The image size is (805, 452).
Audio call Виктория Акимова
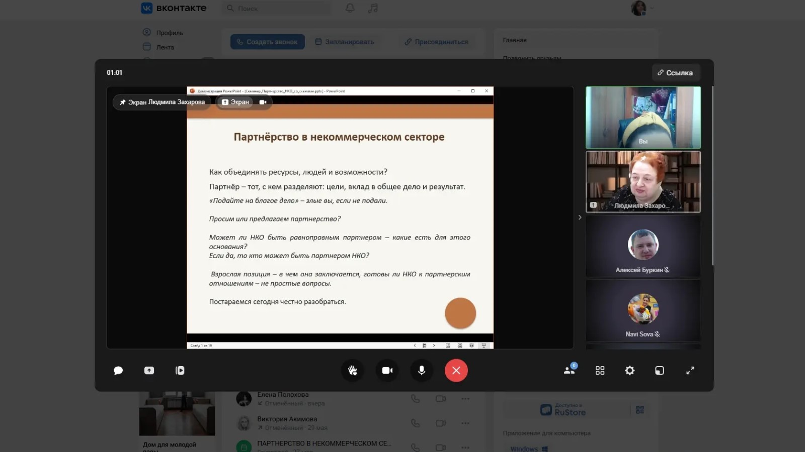415,423
